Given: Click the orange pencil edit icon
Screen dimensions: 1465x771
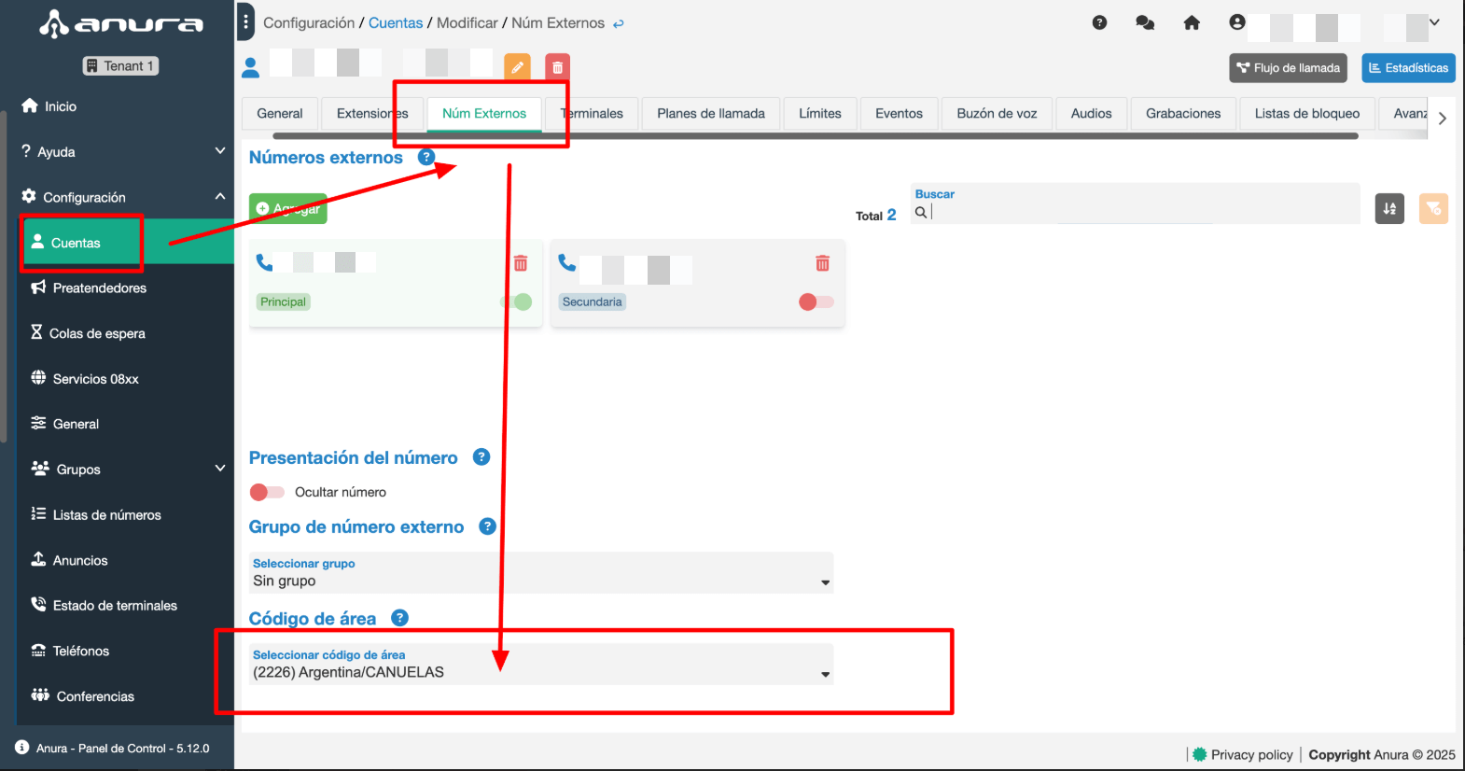Looking at the screenshot, I should [517, 67].
